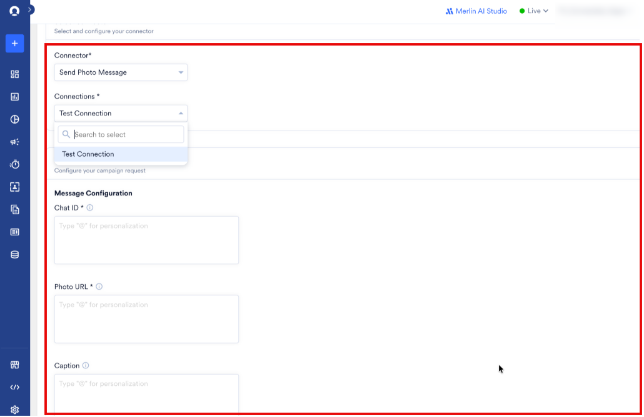Click the blue plus create button
Image resolution: width=644 pixels, height=417 pixels.
coord(15,44)
